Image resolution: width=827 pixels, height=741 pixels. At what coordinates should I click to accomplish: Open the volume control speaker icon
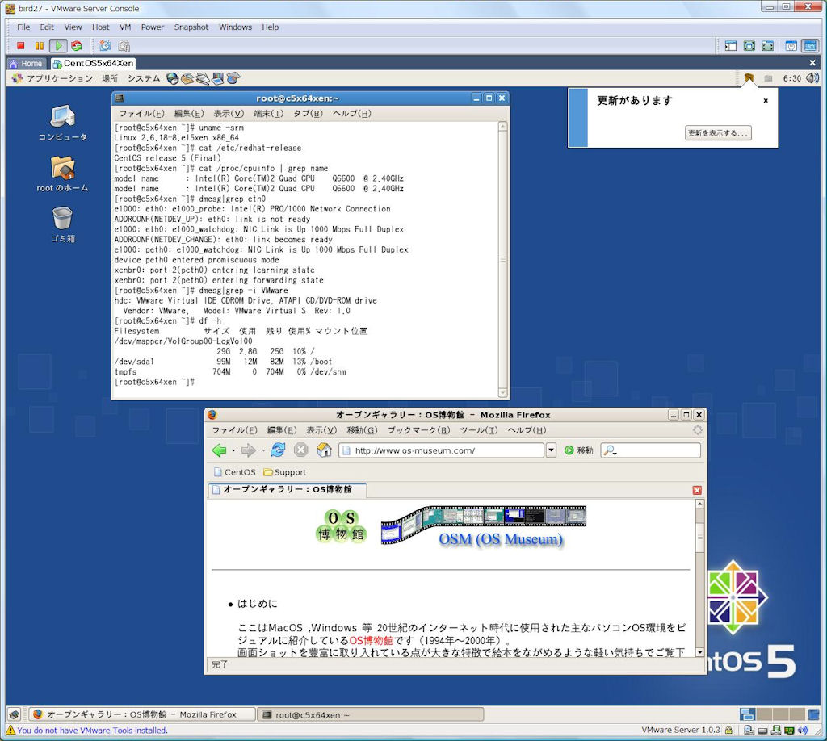tap(812, 78)
